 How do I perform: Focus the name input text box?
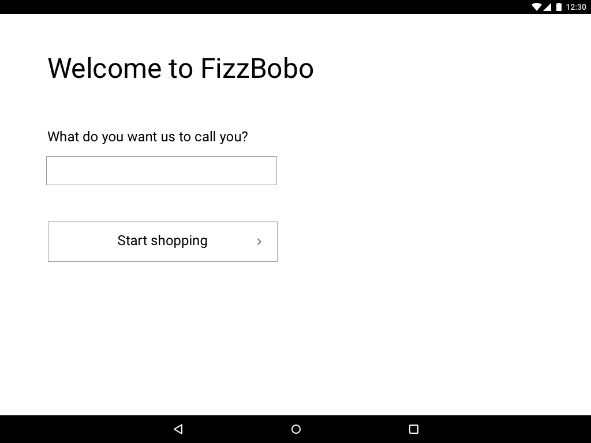coord(162,171)
